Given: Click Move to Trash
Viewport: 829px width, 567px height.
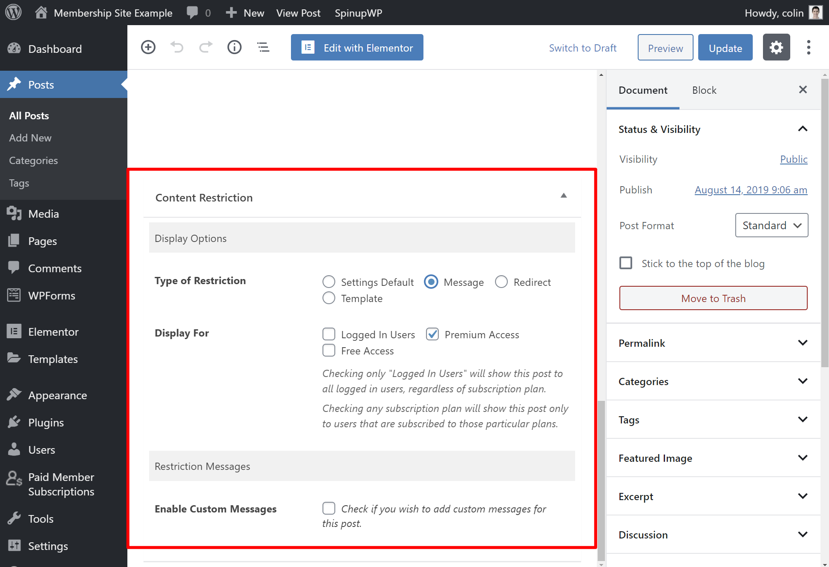Looking at the screenshot, I should 713,298.
